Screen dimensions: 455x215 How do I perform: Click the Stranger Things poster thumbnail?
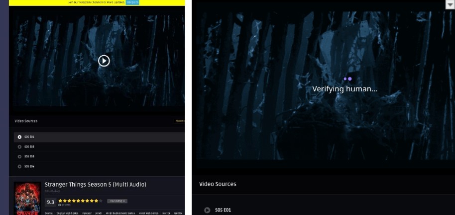[x=27, y=198]
